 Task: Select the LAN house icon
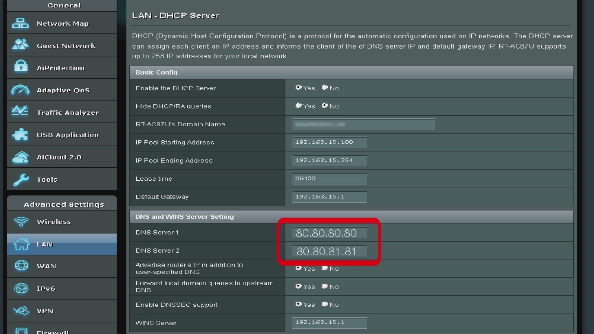pos(21,244)
